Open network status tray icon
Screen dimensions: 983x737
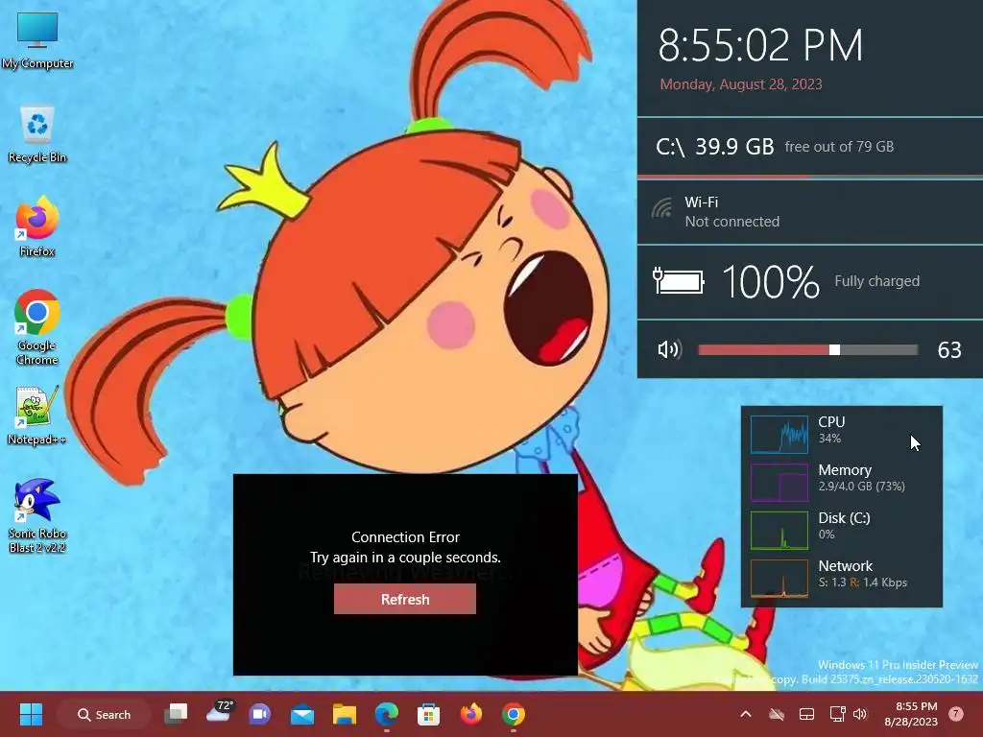pyautogui.click(x=837, y=714)
